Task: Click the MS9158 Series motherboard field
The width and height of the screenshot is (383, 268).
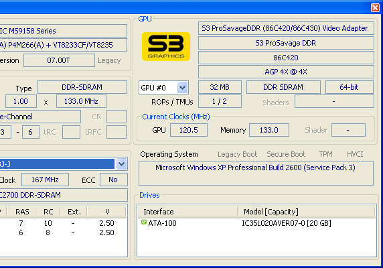Action: pos(63,31)
